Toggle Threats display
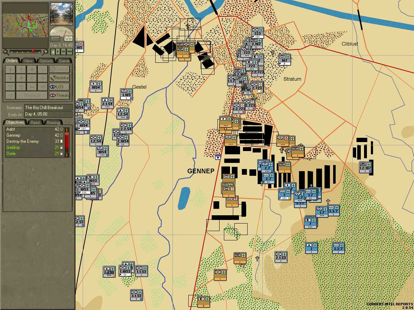 click(59, 95)
